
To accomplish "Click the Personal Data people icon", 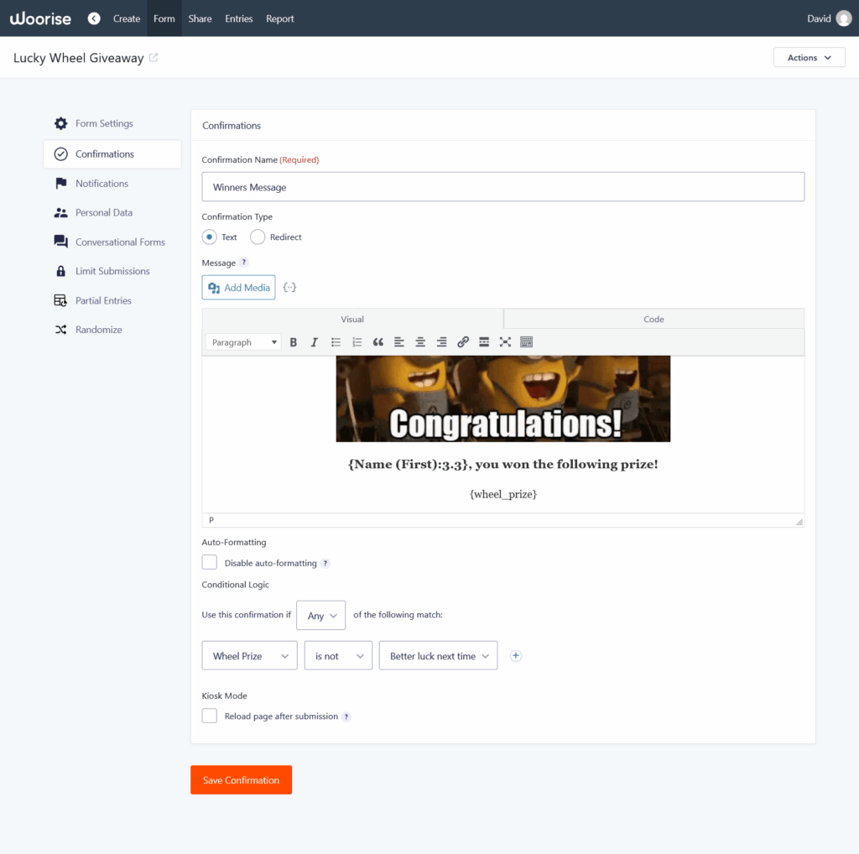I will click(x=60, y=212).
